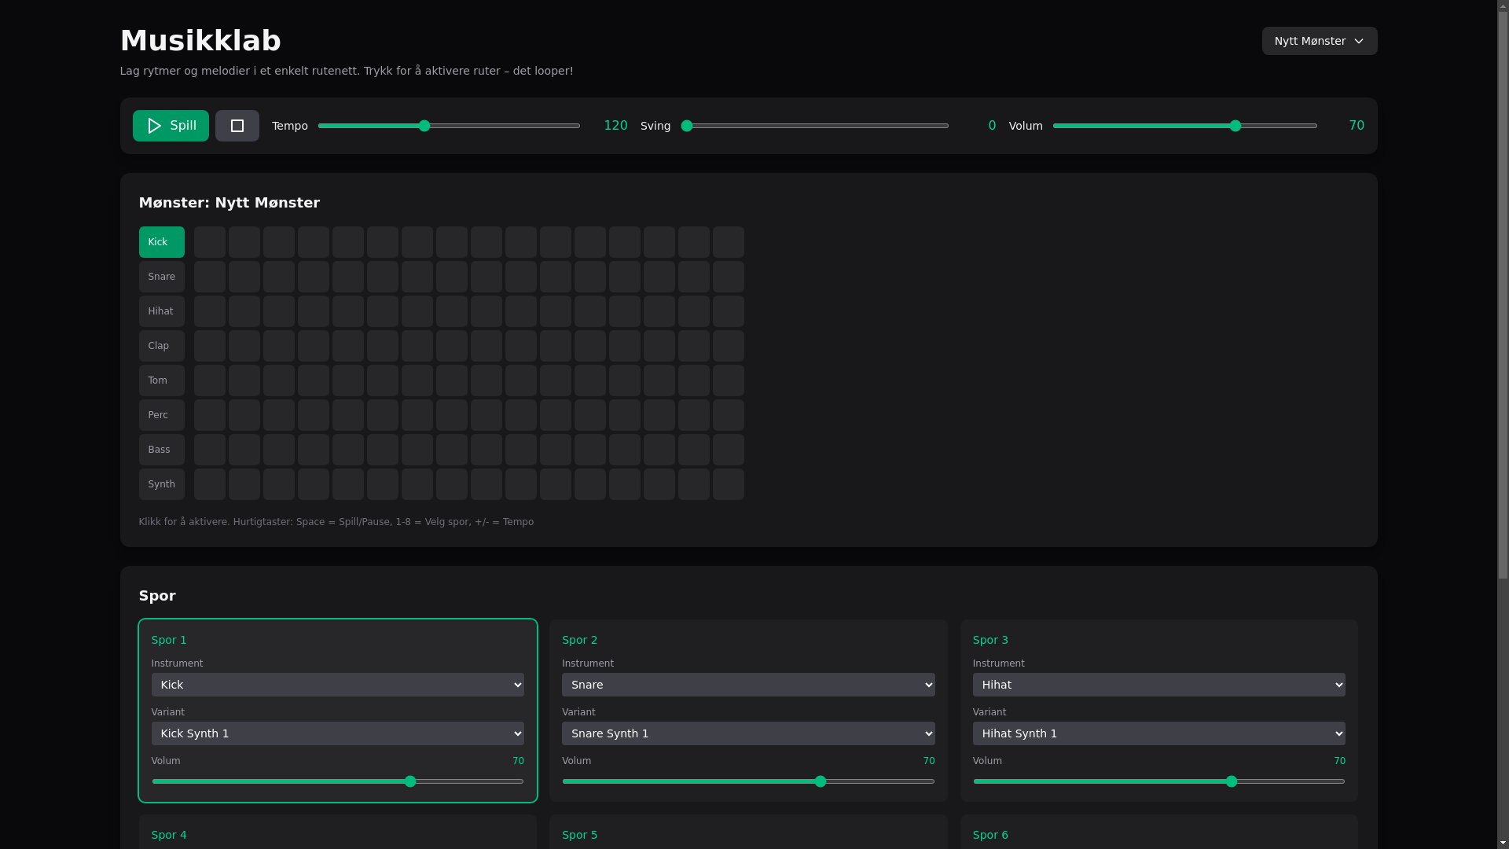Activate the last step in Synth row
The width and height of the screenshot is (1509, 849).
(x=728, y=484)
